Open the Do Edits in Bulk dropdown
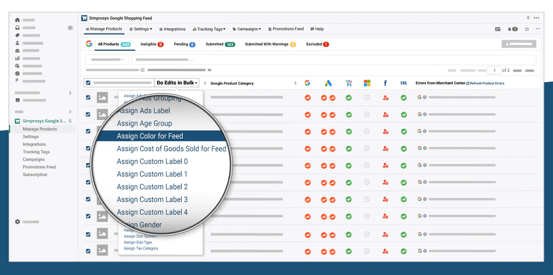 [x=177, y=83]
